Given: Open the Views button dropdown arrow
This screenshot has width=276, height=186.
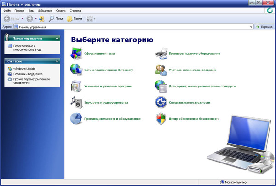Looking at the screenshot, I should (94, 19).
